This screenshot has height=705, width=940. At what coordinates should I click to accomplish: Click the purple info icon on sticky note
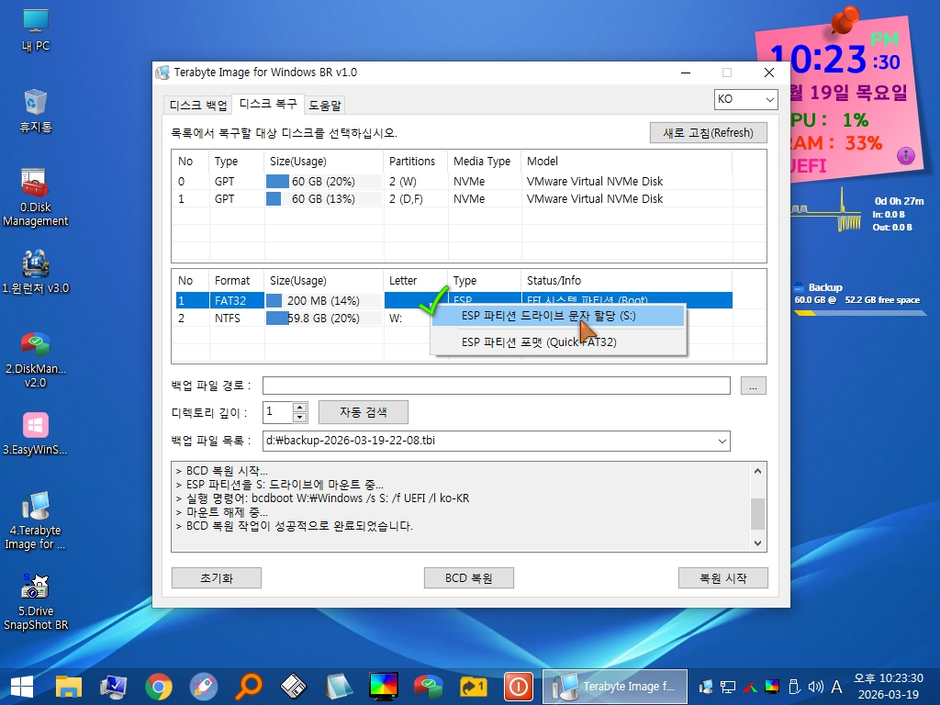(906, 156)
